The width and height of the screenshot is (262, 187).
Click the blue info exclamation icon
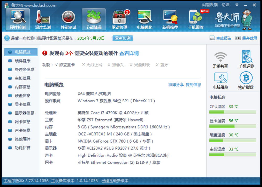[7, 38]
